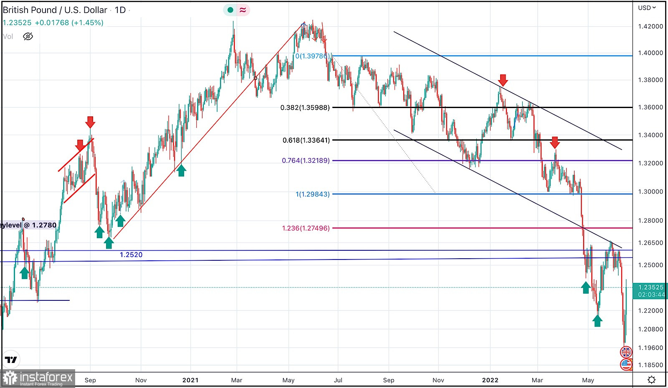
Task: Click the green market status dot
Action: coord(230,10)
